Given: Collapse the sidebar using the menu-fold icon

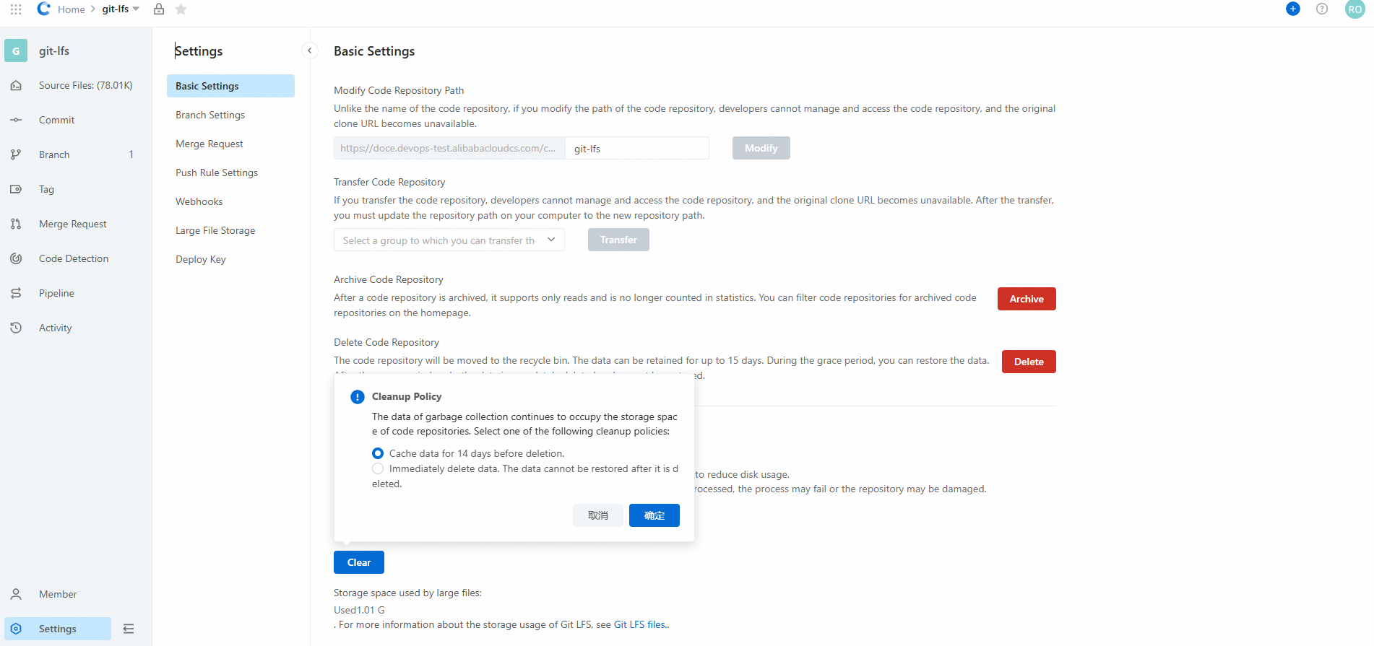Looking at the screenshot, I should click(x=129, y=629).
